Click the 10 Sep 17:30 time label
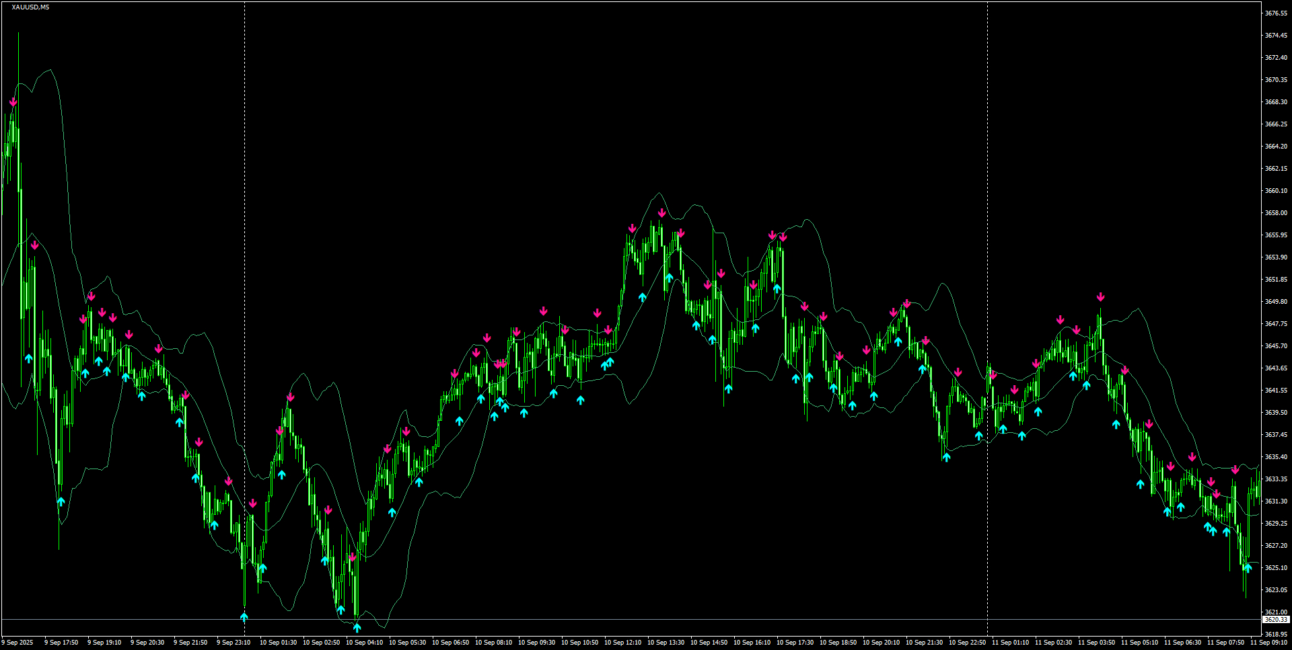This screenshot has height=650, width=1292. click(795, 643)
